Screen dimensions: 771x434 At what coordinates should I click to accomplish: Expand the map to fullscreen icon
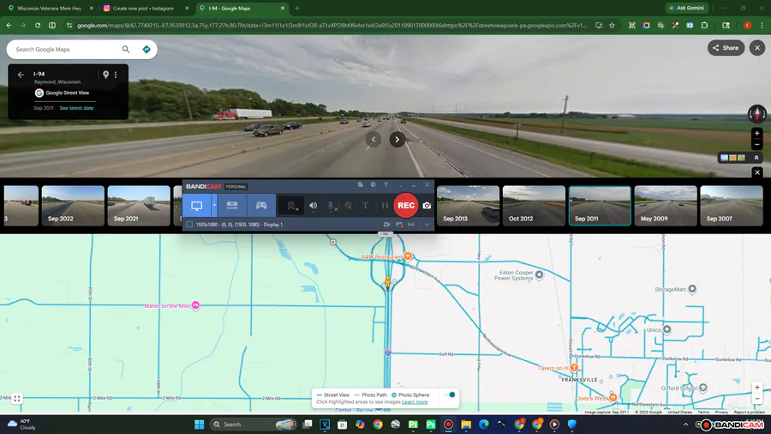click(17, 399)
